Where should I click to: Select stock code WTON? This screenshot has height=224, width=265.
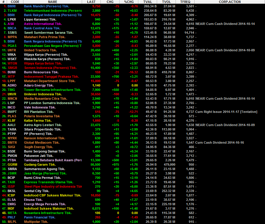[x=12, y=63]
